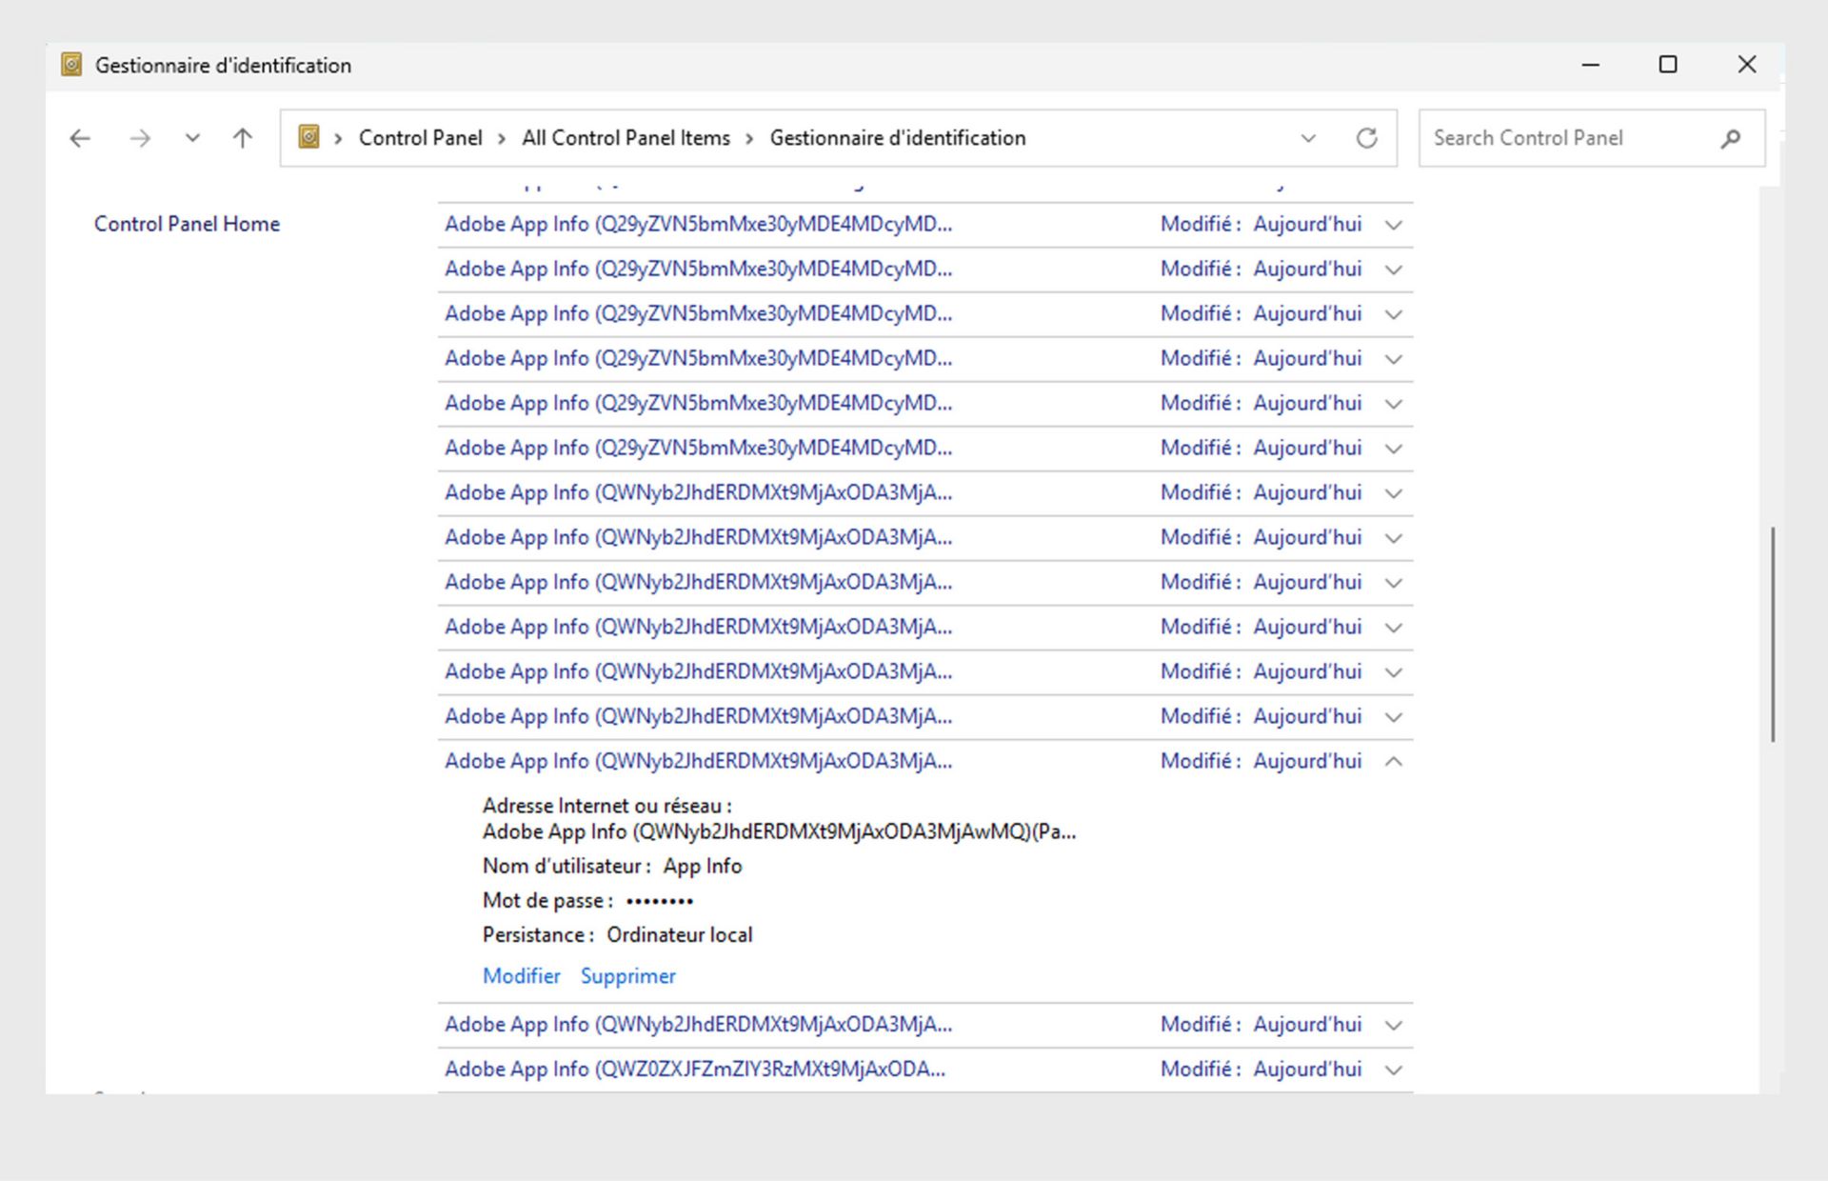Open the Control Panel Home link
The image size is (1828, 1181).
tap(187, 224)
